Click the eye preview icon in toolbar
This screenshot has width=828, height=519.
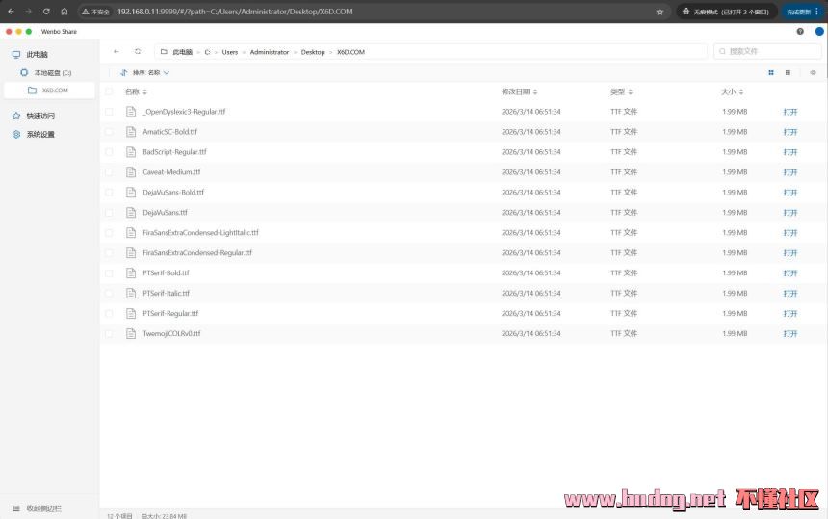pyautogui.click(x=813, y=72)
